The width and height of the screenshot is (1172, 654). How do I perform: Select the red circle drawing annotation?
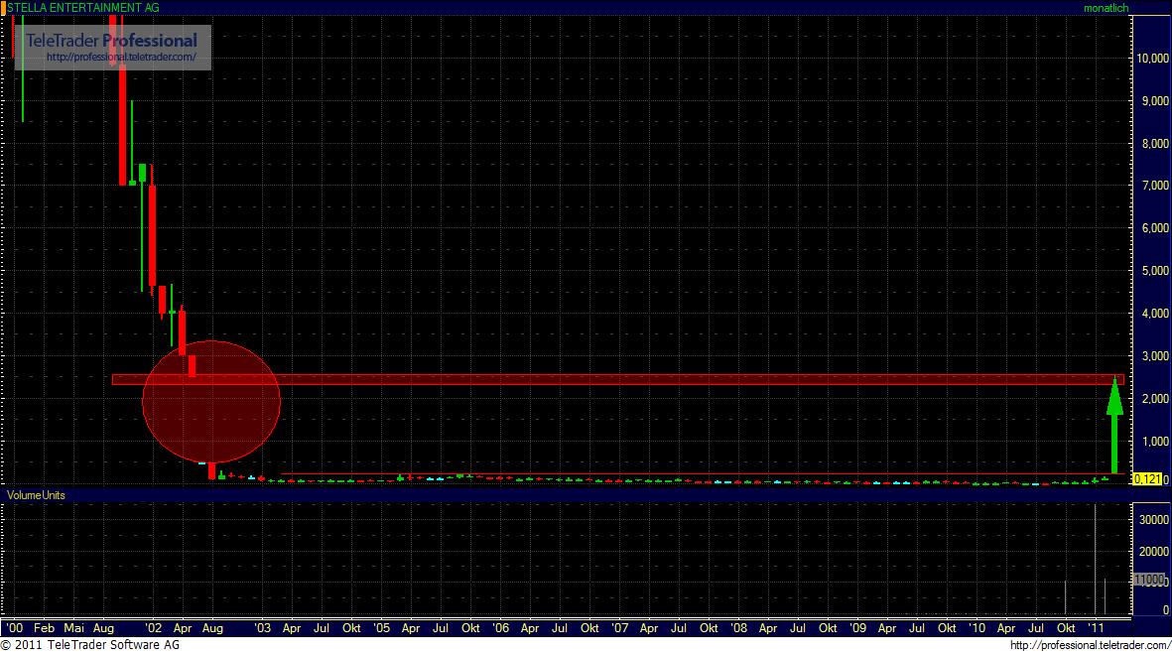pos(211,401)
